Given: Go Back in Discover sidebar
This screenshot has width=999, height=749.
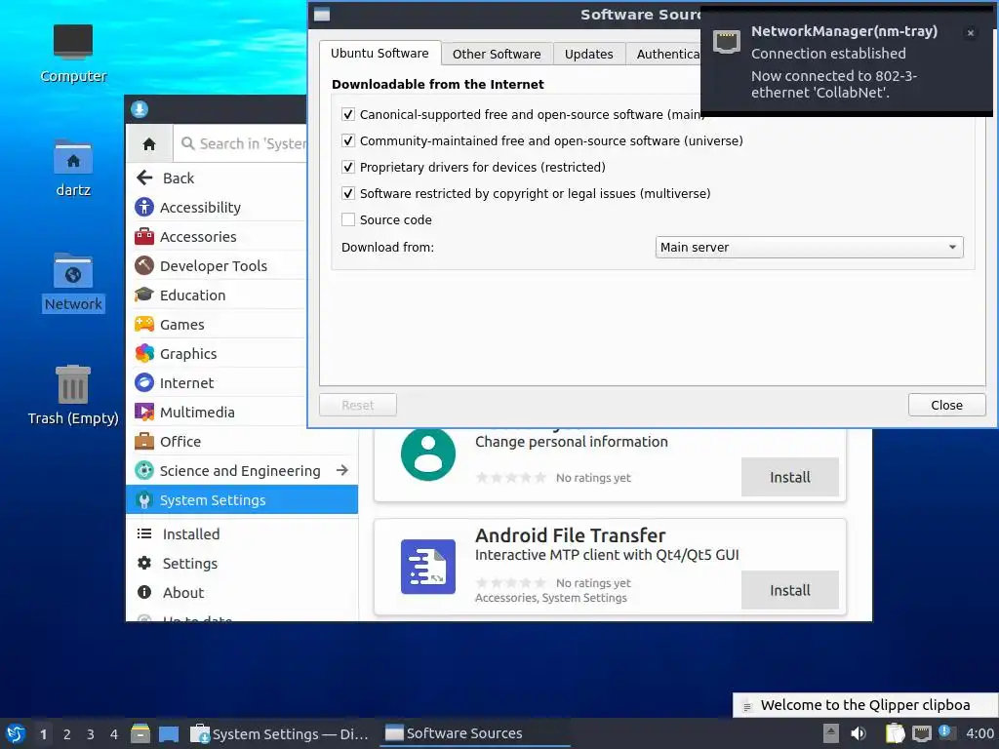Looking at the screenshot, I should tap(217, 177).
